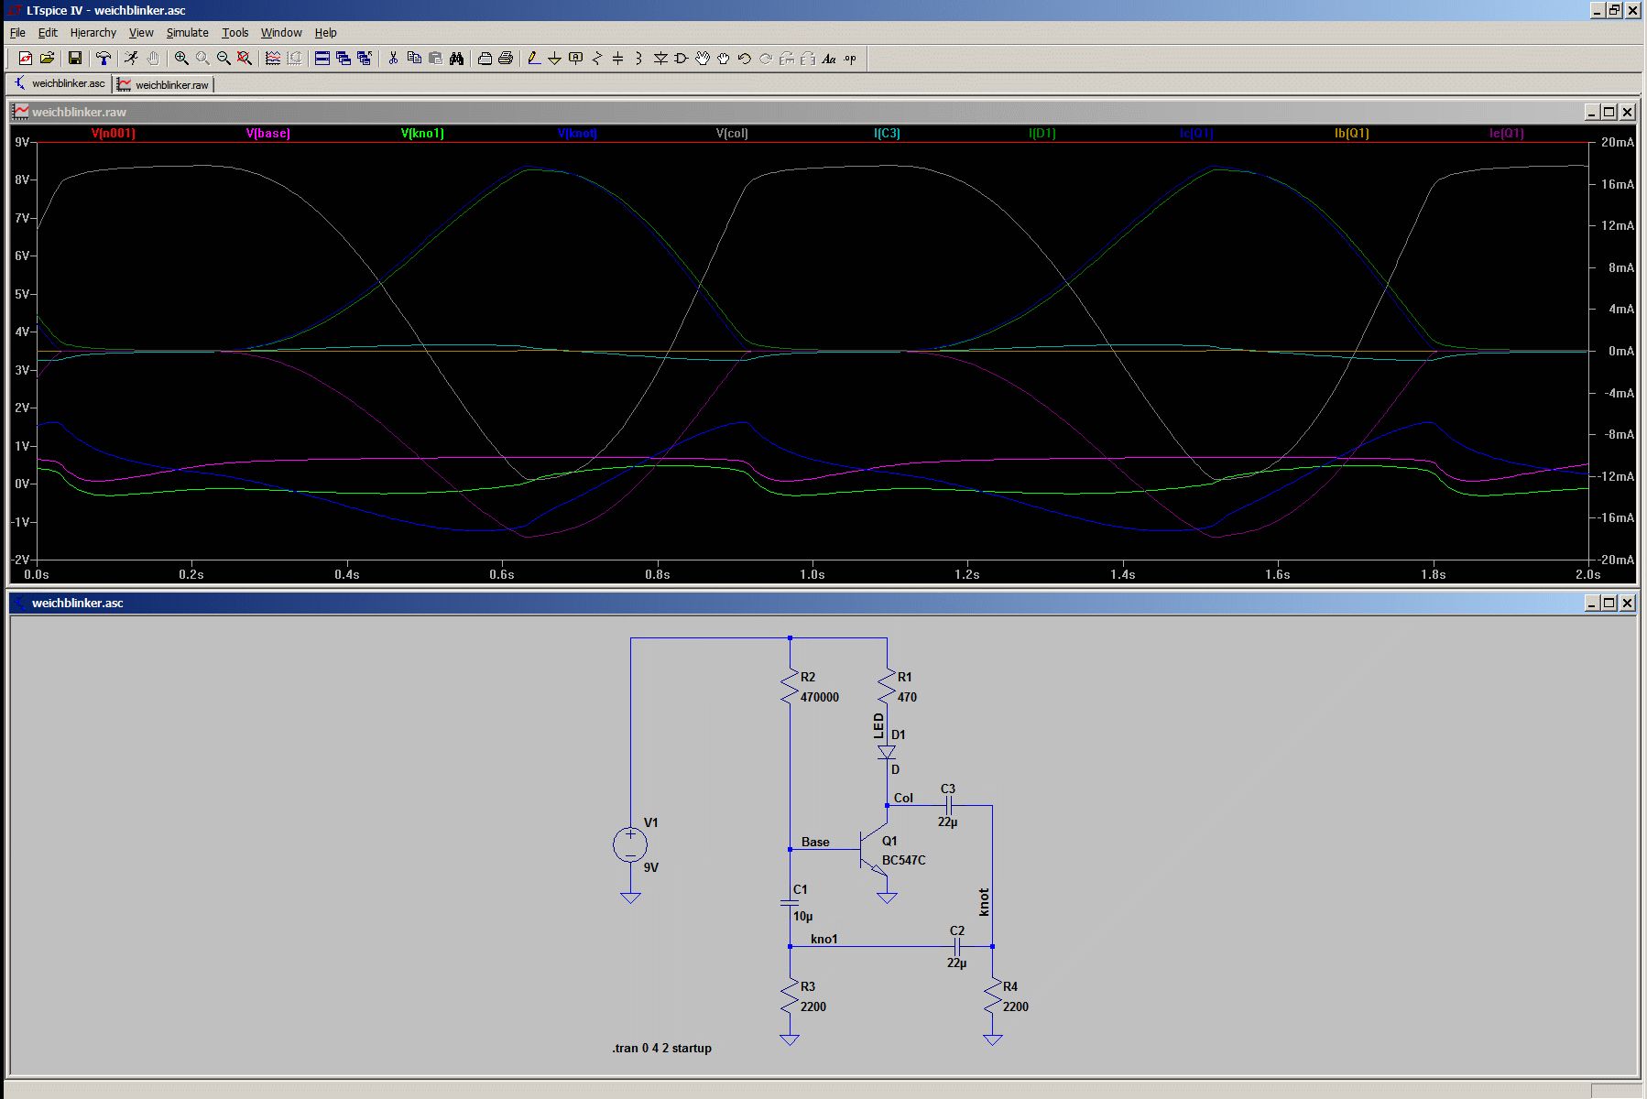Click the Run simulation icon
This screenshot has height=1099, width=1647.
[x=131, y=59]
